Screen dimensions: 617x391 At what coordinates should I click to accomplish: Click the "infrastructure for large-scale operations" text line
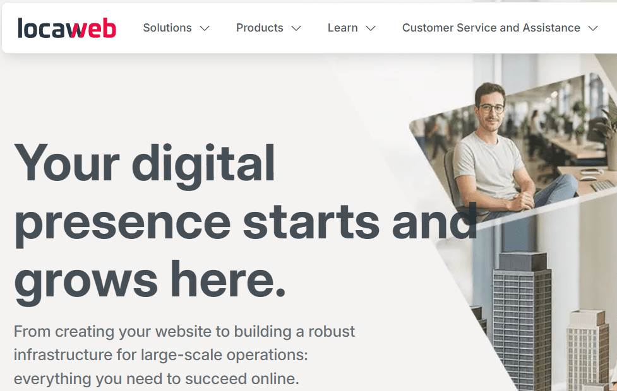point(160,355)
